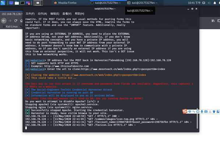Open the 编辑(E) menu in terminal
220x142 pixels.
[55, 14]
